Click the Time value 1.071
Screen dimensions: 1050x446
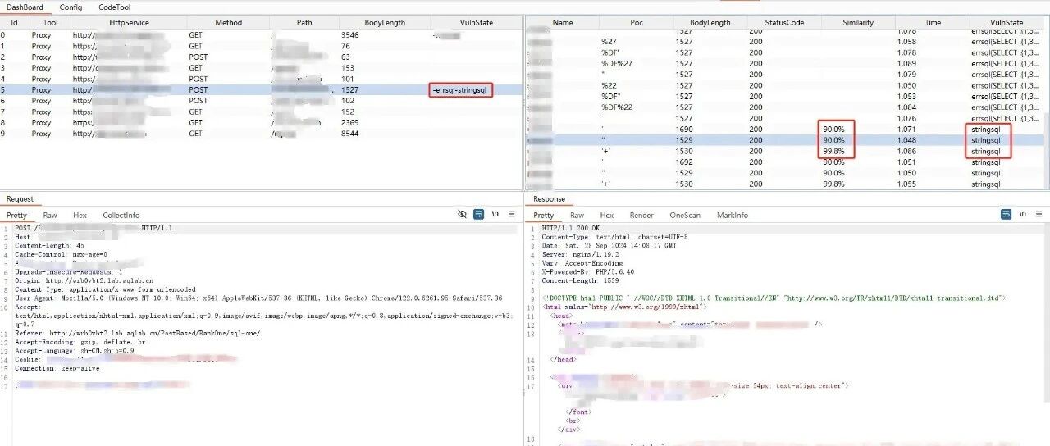point(906,130)
